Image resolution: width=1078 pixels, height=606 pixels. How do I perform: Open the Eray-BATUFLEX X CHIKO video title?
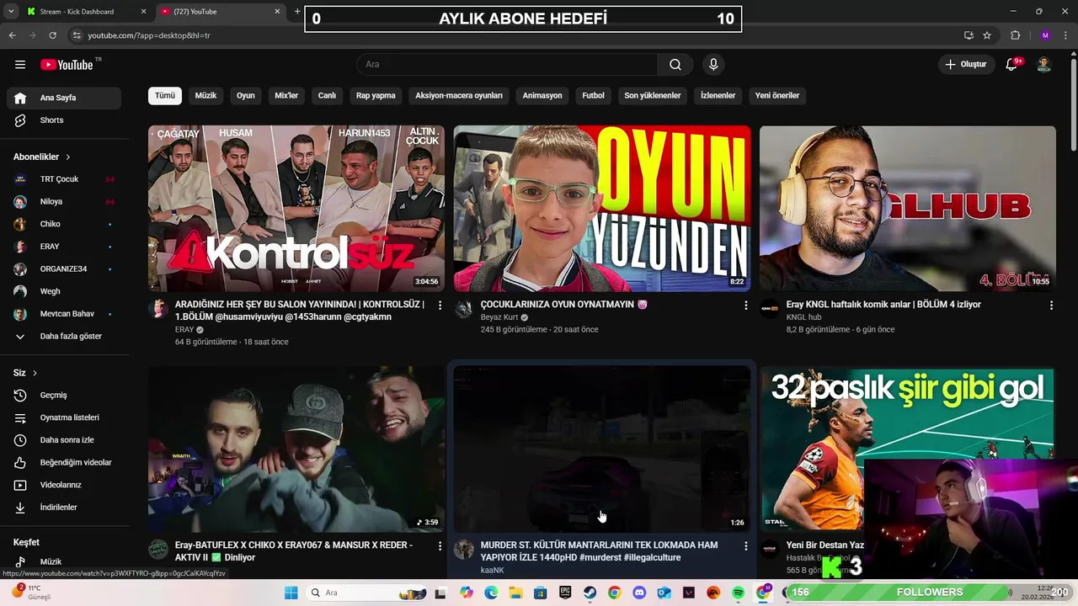click(x=293, y=551)
